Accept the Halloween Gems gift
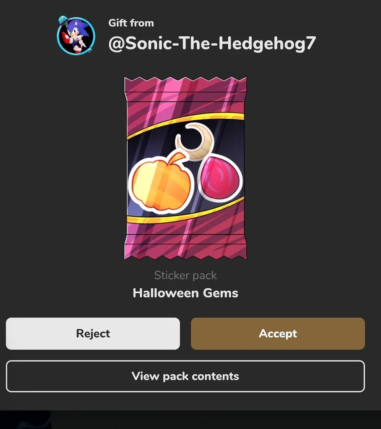 (278, 333)
